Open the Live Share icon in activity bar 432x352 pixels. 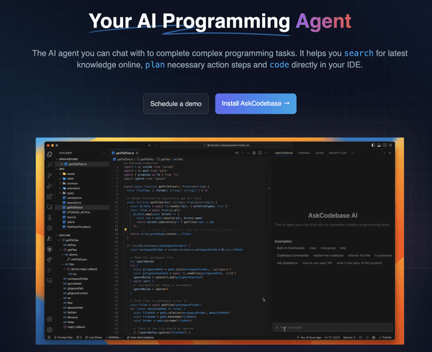50,260
